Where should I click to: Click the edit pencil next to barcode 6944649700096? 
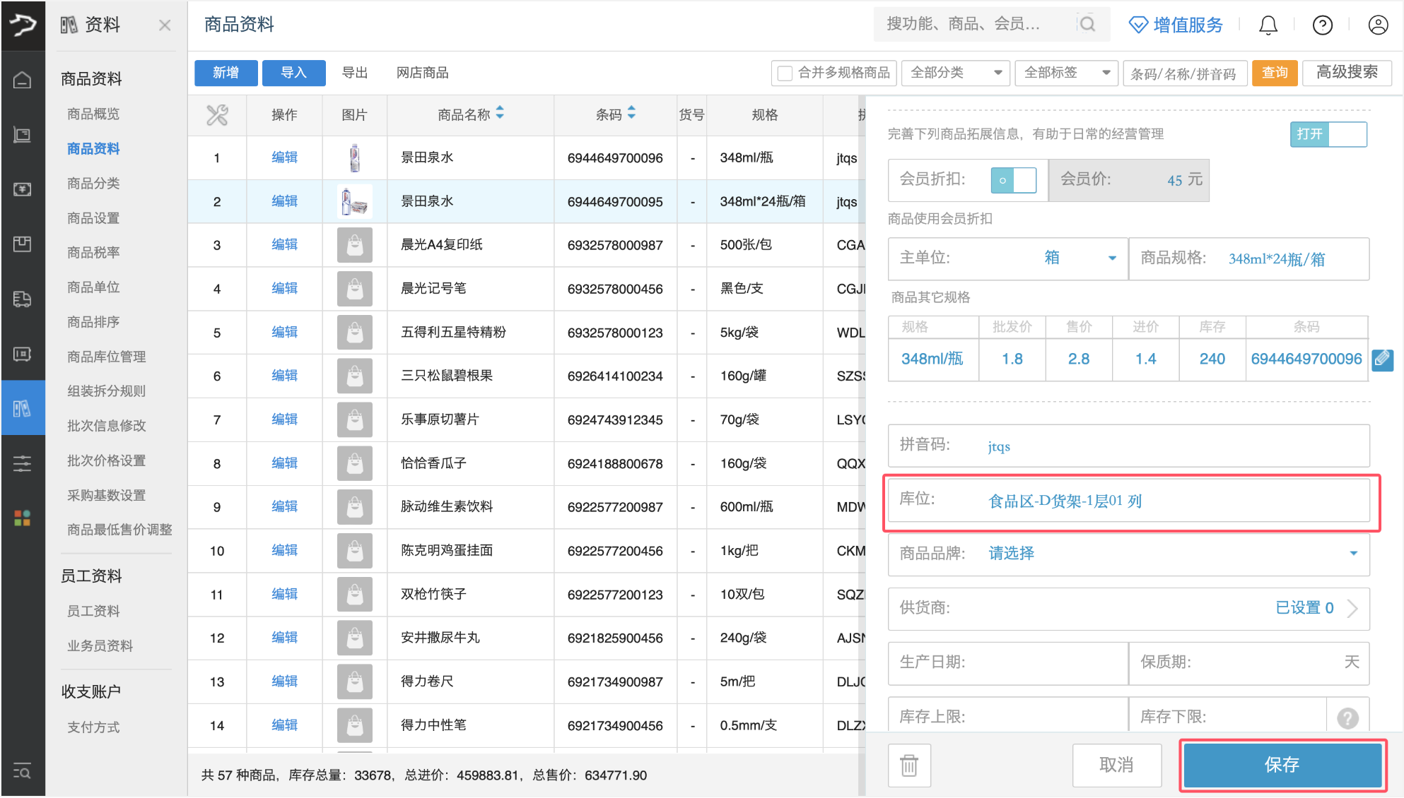tap(1383, 359)
